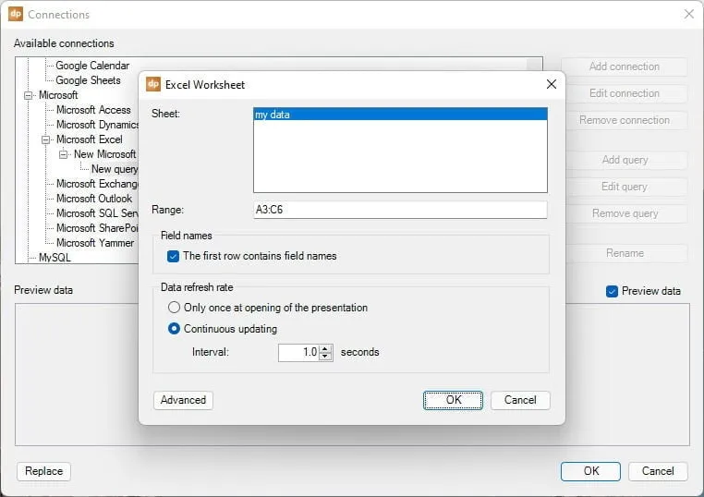The height and width of the screenshot is (497, 704).
Task: Collapse the New Microsoft connection node
Action: (x=64, y=154)
